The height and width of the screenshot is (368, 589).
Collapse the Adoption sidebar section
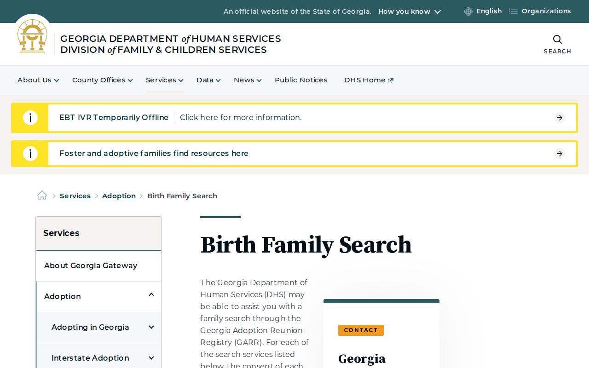151,295
